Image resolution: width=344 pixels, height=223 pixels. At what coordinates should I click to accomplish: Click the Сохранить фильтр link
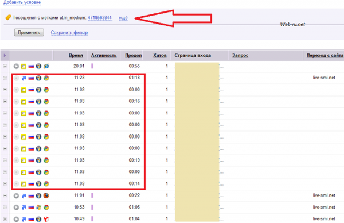click(69, 33)
